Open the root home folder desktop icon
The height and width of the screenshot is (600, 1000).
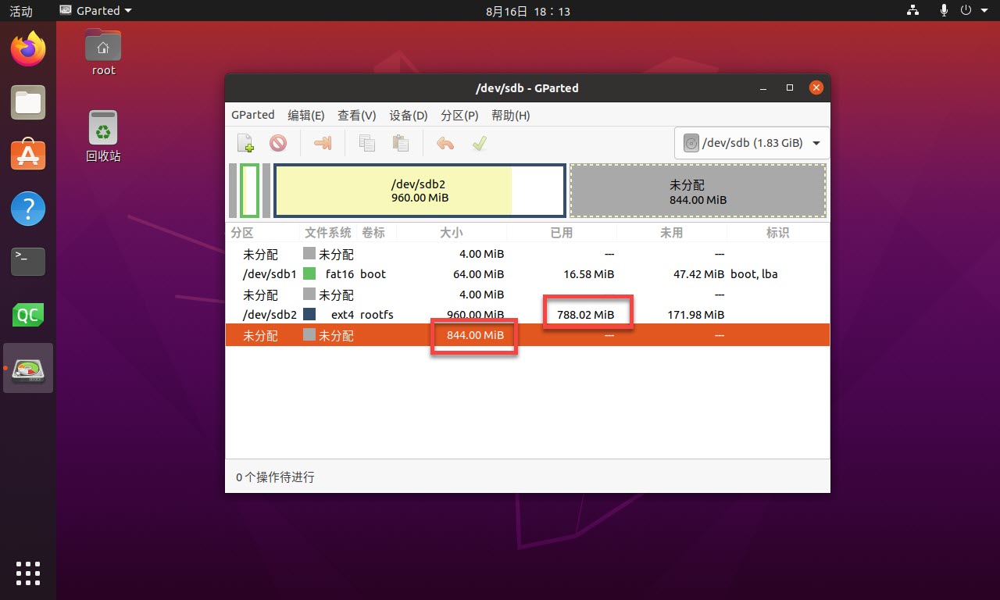tap(103, 52)
